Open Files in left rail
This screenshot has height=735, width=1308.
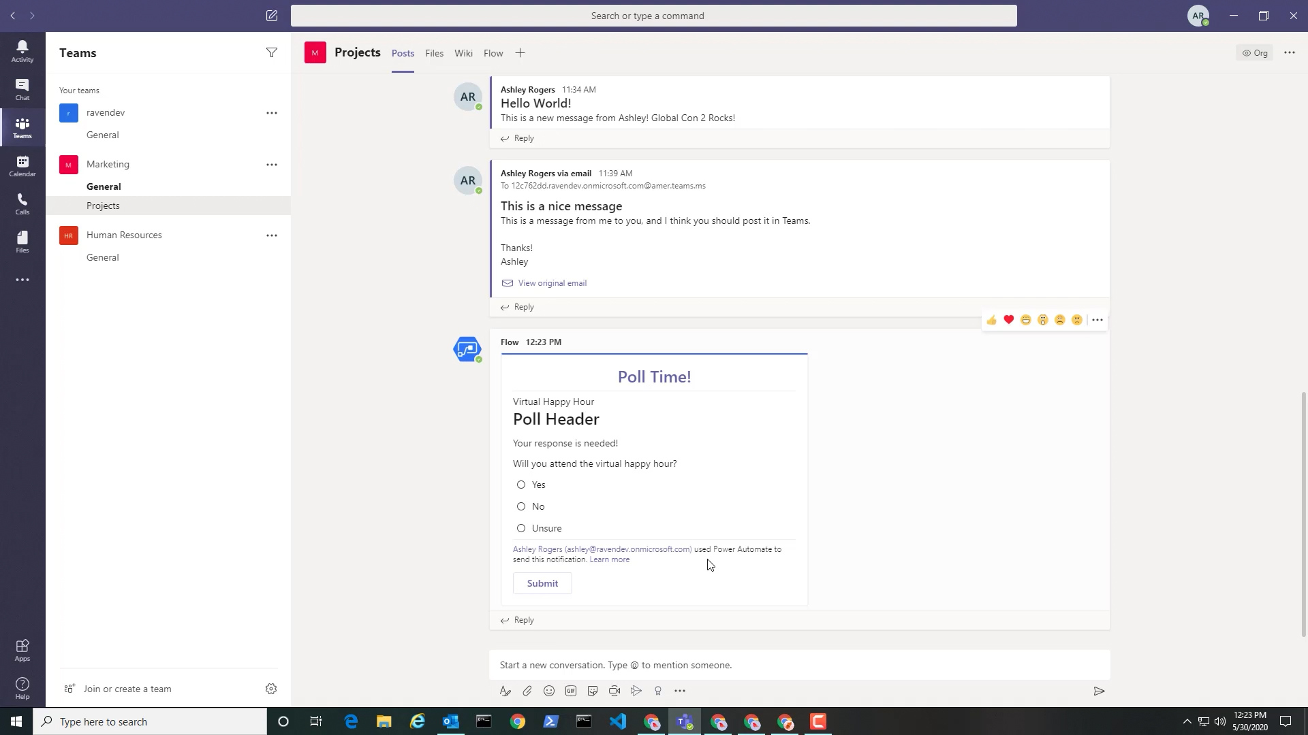22,242
